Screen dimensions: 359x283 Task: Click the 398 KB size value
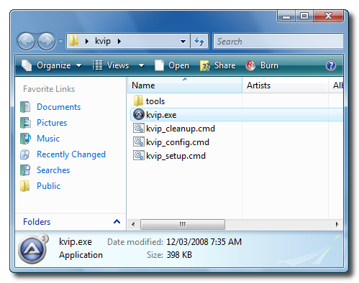(179, 255)
